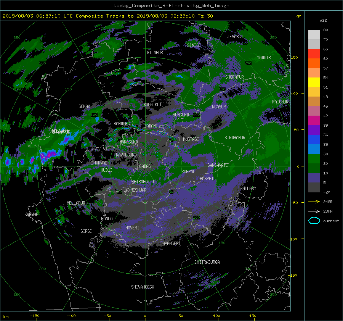Click the yellow 24SR arrow legend icon
The height and width of the screenshot is (321, 343).
(314, 202)
